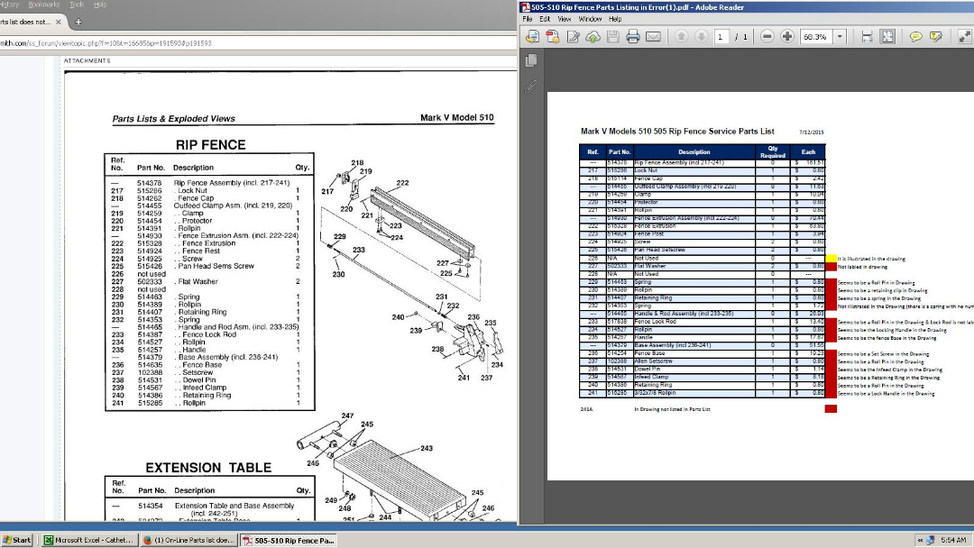Click the Add sticky note comment icon
Viewport: 974px width, 548px height.
[x=915, y=37]
